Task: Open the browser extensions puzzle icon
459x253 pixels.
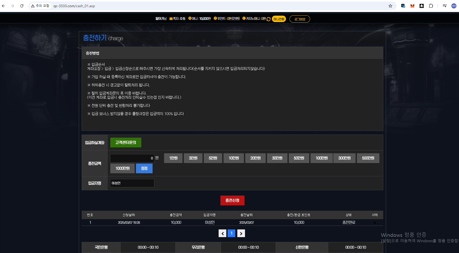Action: (x=431, y=6)
